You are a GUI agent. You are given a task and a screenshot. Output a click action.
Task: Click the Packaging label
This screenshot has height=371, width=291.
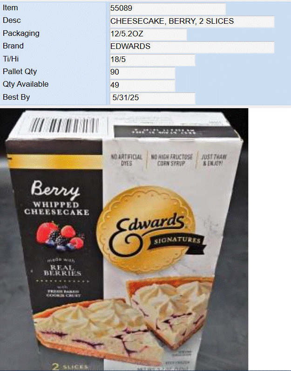[x=21, y=34]
